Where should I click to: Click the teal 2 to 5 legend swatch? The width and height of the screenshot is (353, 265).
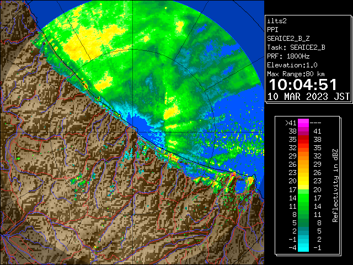coord(303,231)
